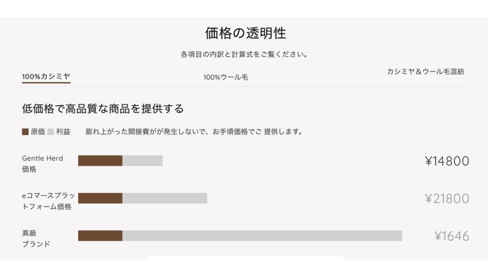Click the 原価 legend label
This screenshot has width=488, height=274.
pos(38,132)
